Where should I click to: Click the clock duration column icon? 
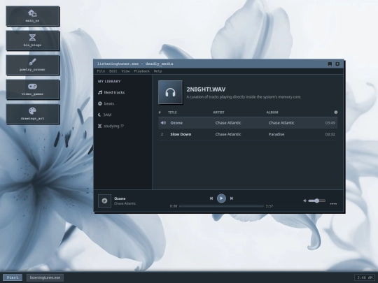335,112
